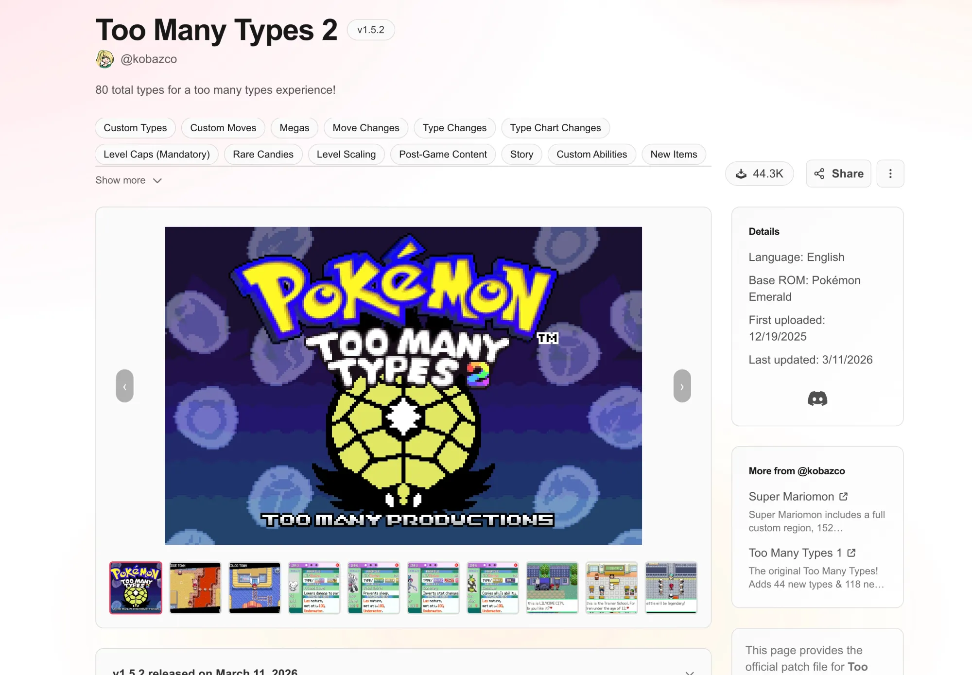
Task: Select the Custom Types tag
Action: point(135,128)
